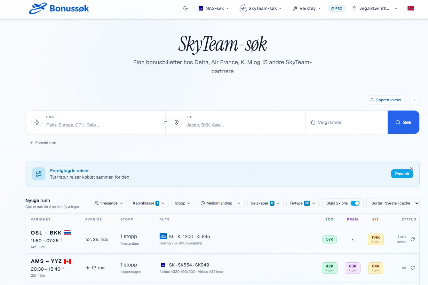The height and width of the screenshot is (285, 428).
Task: Open the Velg datoer date picker
Action: (x=346, y=122)
